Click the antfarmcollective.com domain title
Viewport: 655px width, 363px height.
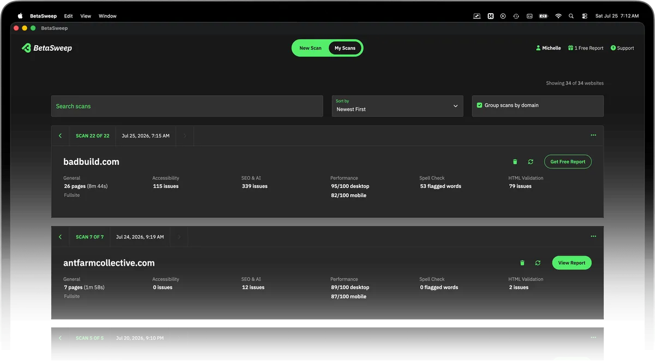click(109, 263)
